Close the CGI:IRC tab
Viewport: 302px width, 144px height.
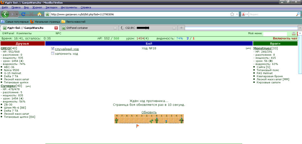click(x=174, y=28)
